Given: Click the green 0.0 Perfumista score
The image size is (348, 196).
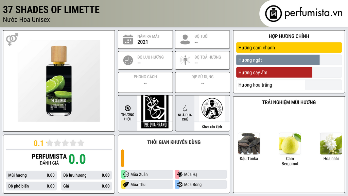Looking at the screenshot, I should [77, 159].
